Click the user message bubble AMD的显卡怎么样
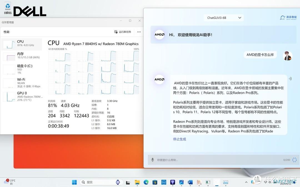This screenshot has width=300, height=187. pyautogui.click(x=260, y=55)
